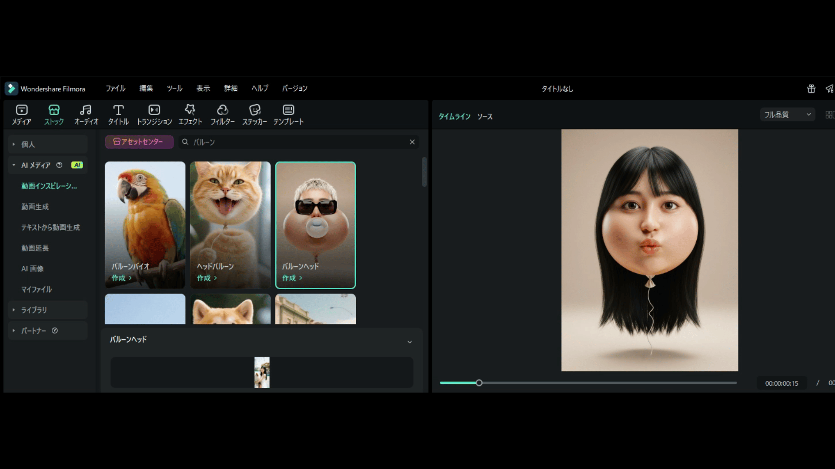Open the フル品質 dropdown

[787, 114]
